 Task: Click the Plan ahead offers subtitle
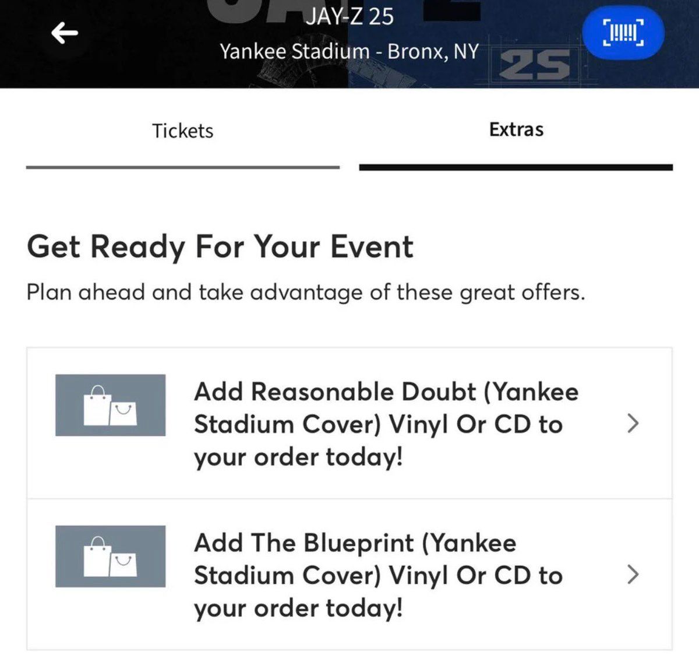click(305, 292)
